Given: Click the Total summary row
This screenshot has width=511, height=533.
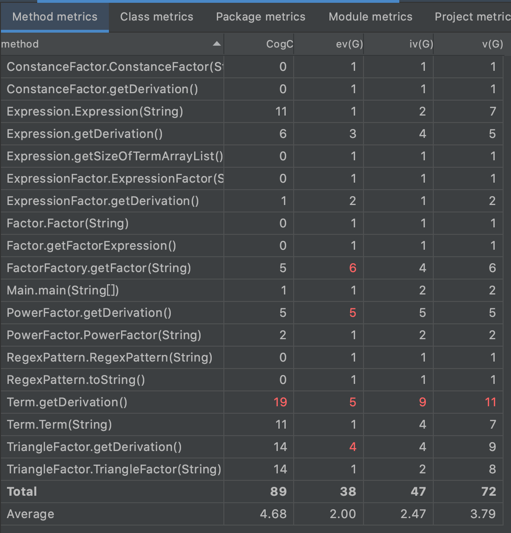Looking at the screenshot, I should (x=22, y=492).
